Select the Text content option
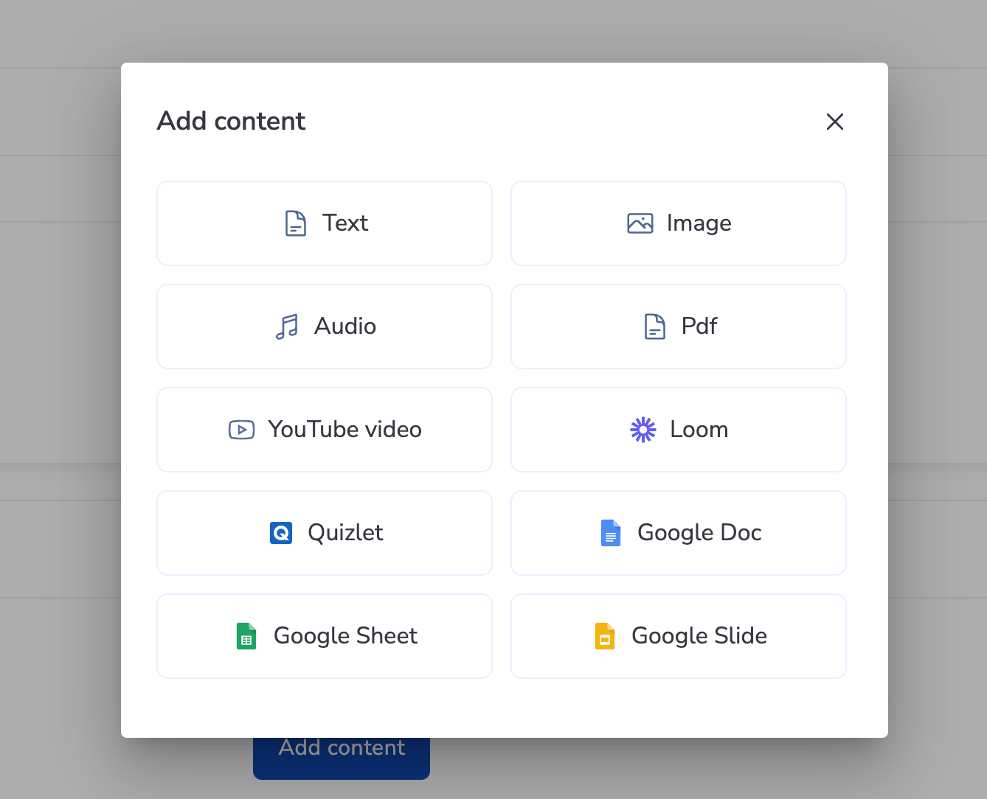 [x=325, y=223]
